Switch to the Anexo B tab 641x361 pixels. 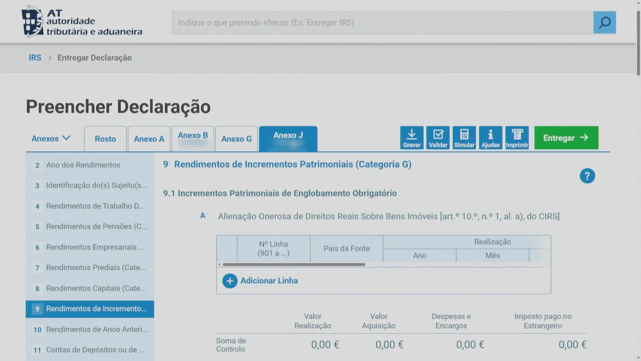tap(193, 139)
